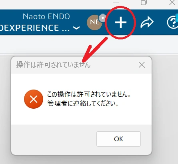The height and width of the screenshot is (164, 178).
Task: Click the blue badge on the Help icon
Action: 177,19
